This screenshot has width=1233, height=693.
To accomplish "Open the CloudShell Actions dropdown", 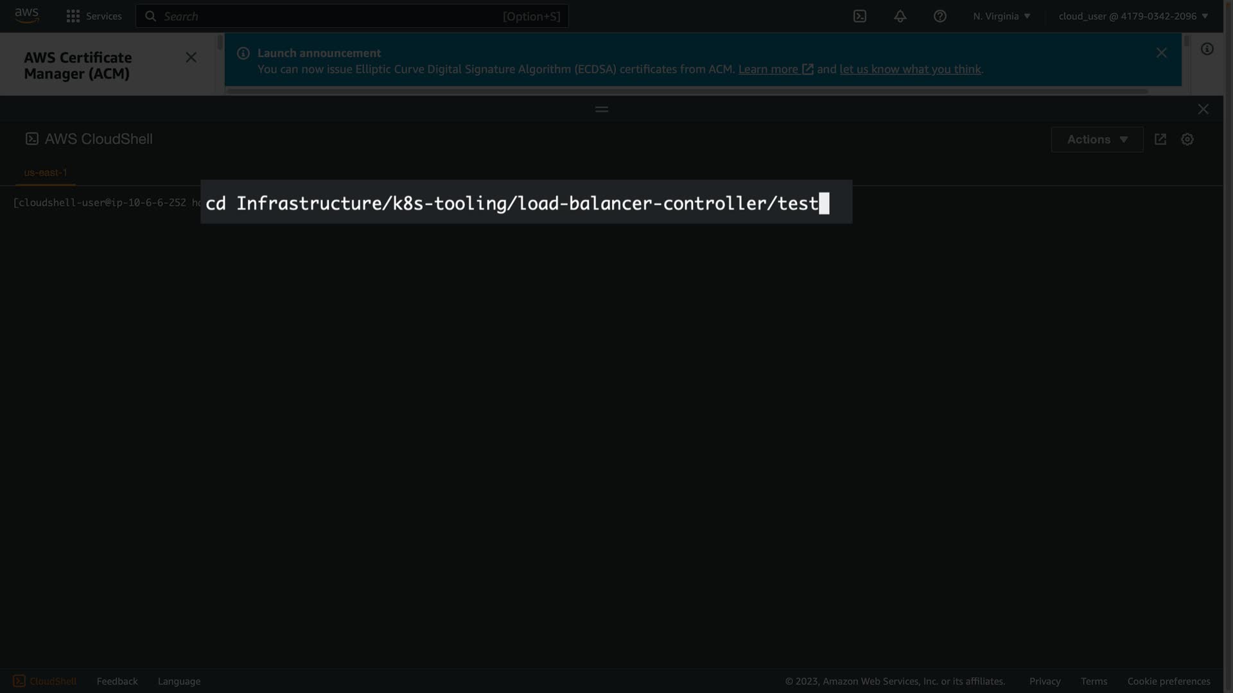I will point(1096,139).
